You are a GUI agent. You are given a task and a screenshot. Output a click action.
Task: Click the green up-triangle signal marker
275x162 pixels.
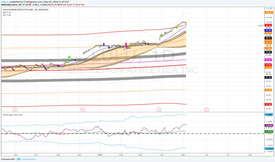point(69,57)
